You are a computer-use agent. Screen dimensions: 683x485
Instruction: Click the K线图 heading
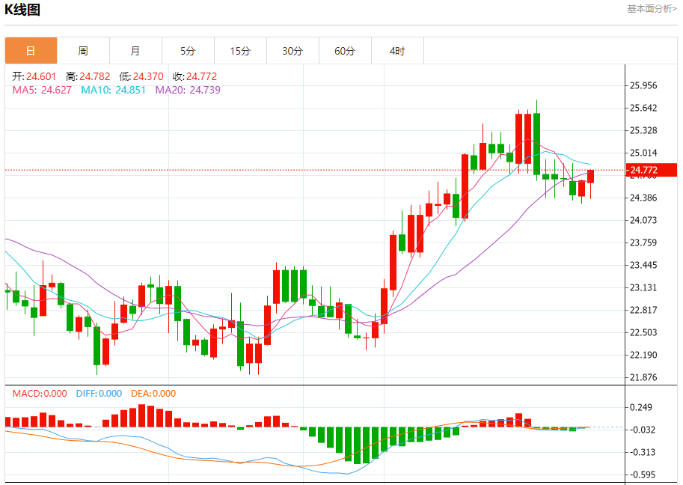pyautogui.click(x=22, y=10)
